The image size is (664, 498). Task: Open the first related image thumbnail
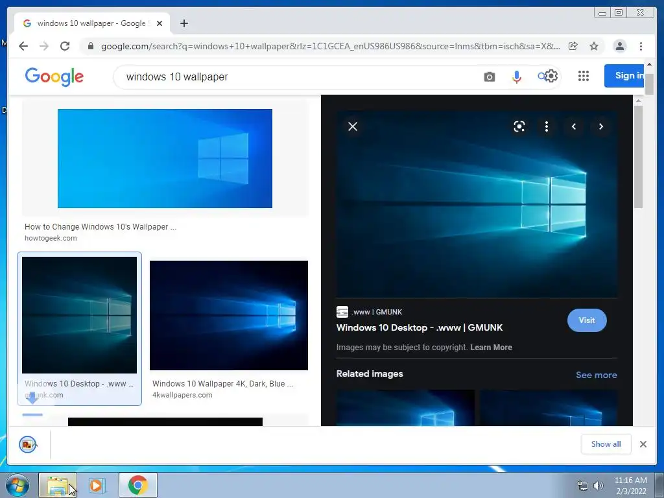pyautogui.click(x=405, y=408)
